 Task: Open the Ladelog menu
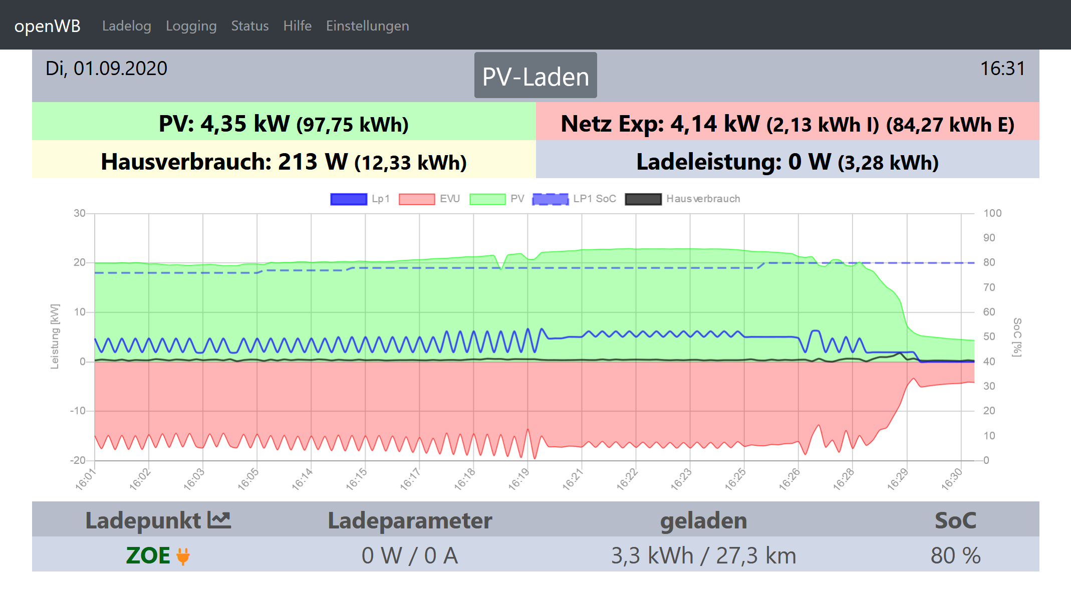point(127,26)
